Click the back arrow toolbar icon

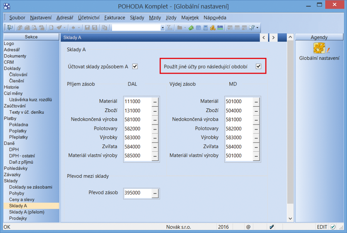tap(73, 28)
